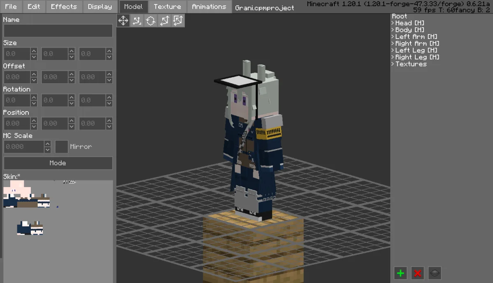Expand the Textures tree node

tap(393, 64)
